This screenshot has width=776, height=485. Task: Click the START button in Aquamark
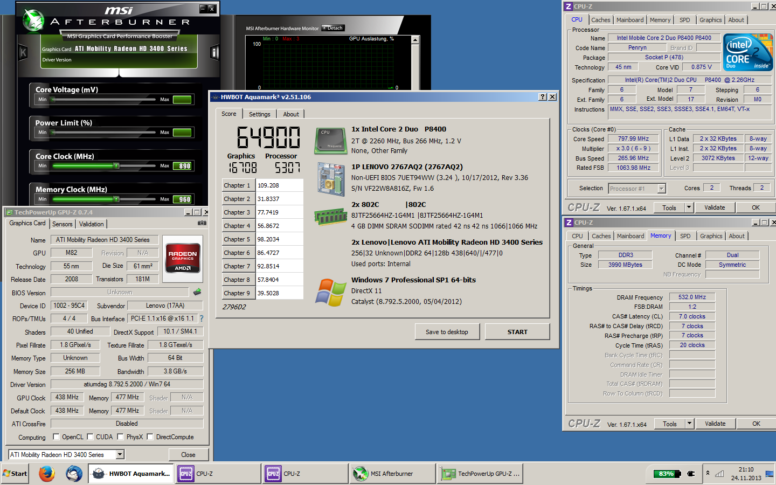click(x=517, y=332)
